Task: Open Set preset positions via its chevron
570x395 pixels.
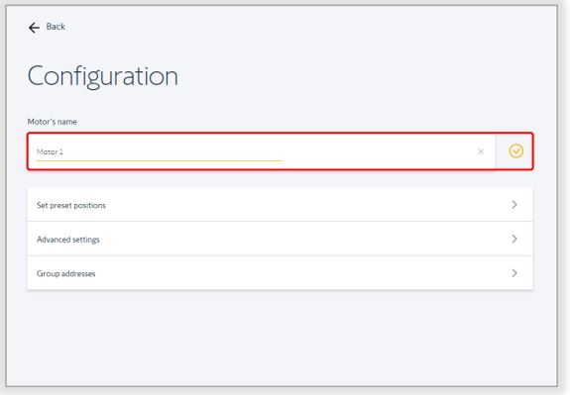Action: [514, 205]
